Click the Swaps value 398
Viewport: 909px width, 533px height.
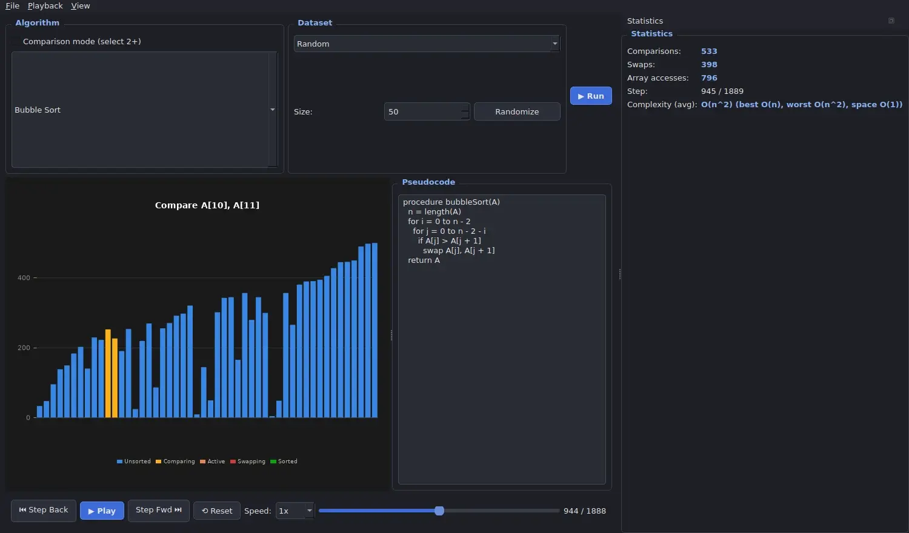(709, 64)
